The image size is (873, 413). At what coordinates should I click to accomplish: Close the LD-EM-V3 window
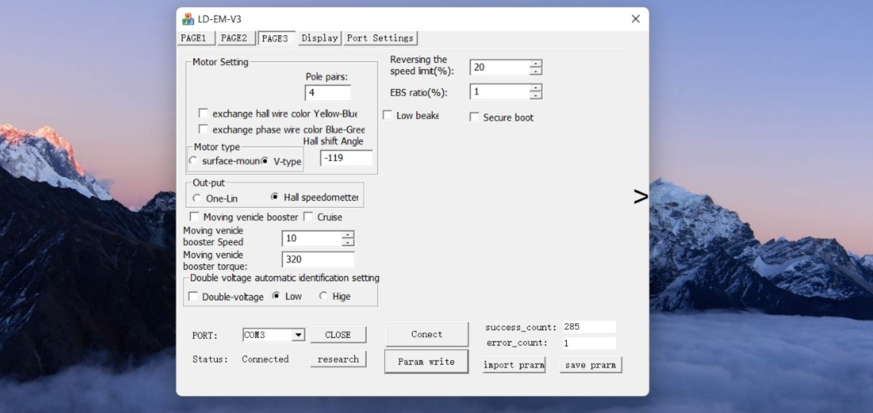tap(636, 19)
